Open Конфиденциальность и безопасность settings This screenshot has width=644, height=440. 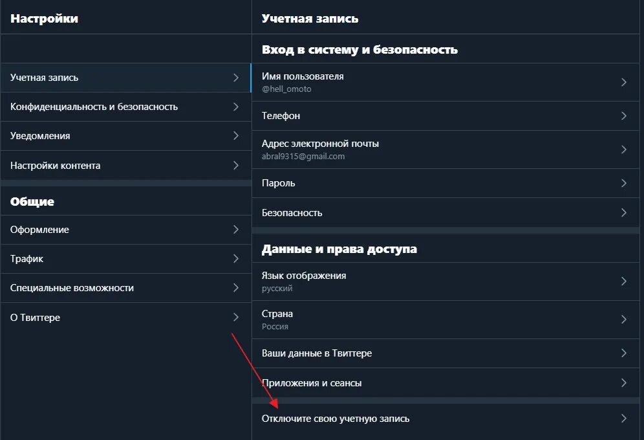pyautogui.click(x=125, y=107)
